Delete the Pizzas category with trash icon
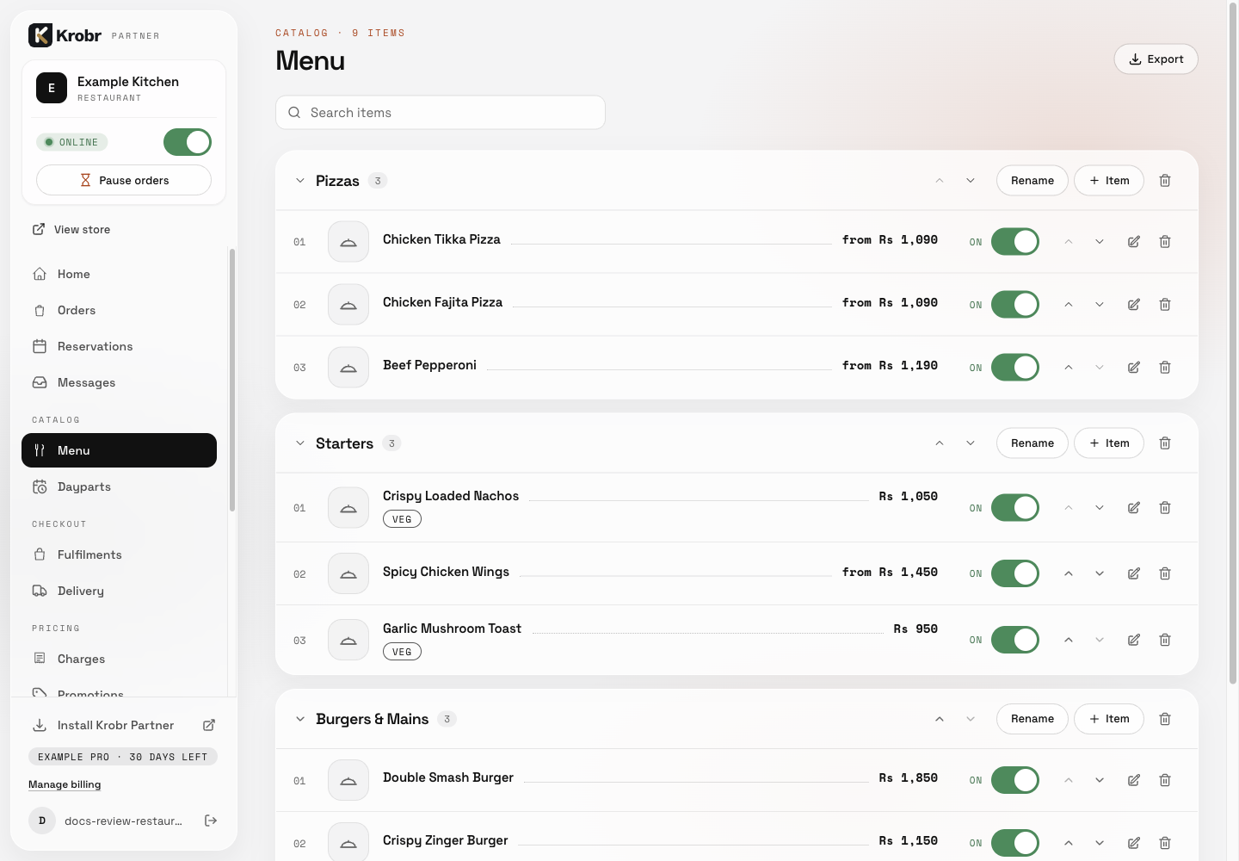The image size is (1239, 861). pos(1165,181)
